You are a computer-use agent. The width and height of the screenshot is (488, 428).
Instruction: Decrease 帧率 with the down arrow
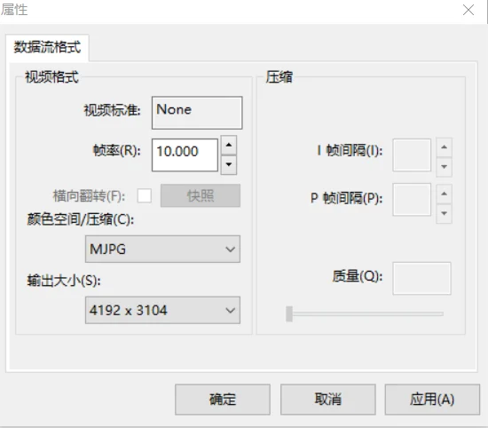(229, 165)
